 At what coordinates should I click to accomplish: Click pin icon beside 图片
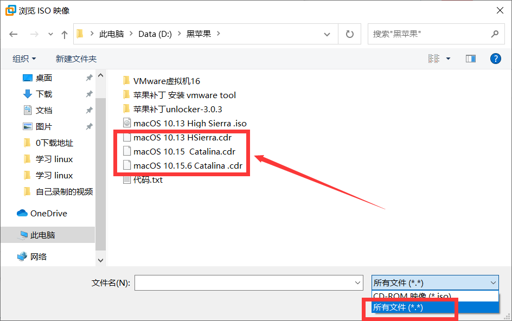click(89, 126)
